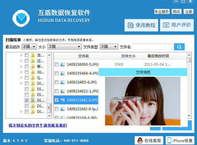Expand the 龙... folder tree node
The width and height of the screenshot is (197, 145).
pyautogui.click(x=21, y=55)
